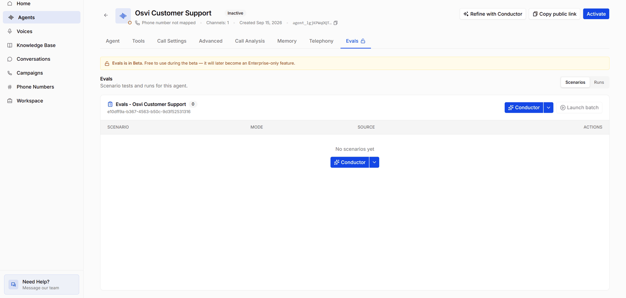Copy the agent ID with the copy icon
This screenshot has width=626, height=298.
(x=335, y=23)
